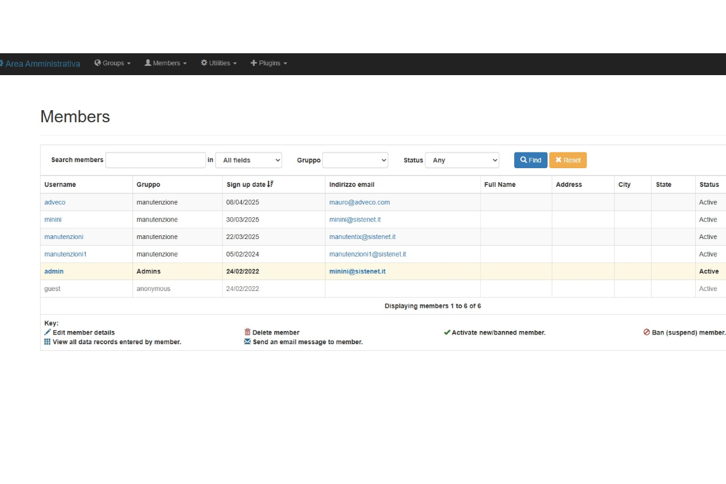Click the Find button
The image size is (726, 484).
[531, 160]
